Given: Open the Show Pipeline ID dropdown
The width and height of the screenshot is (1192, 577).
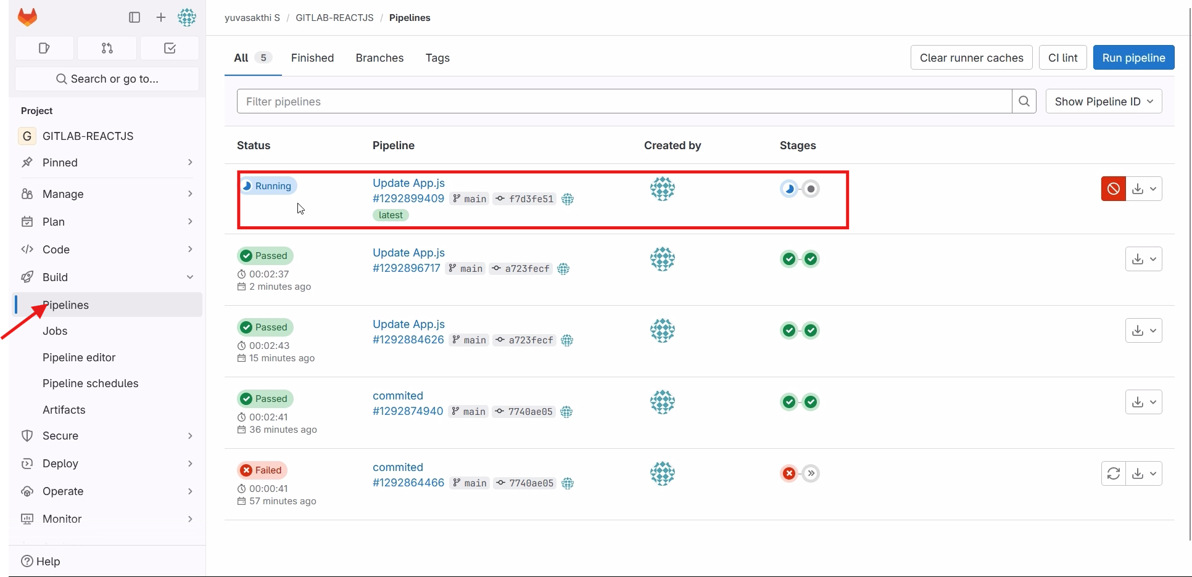Looking at the screenshot, I should [1104, 101].
